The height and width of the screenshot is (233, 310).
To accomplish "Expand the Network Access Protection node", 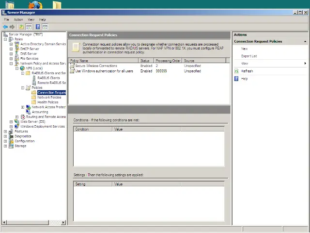I will (x=23, y=107).
